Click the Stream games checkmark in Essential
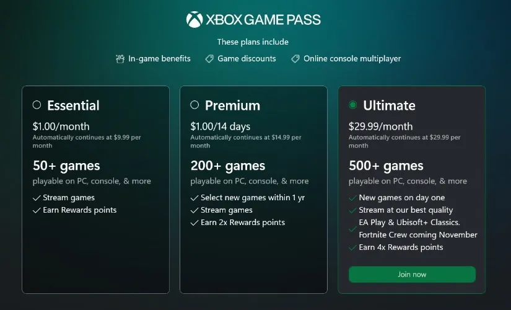511x310 pixels. click(x=37, y=198)
